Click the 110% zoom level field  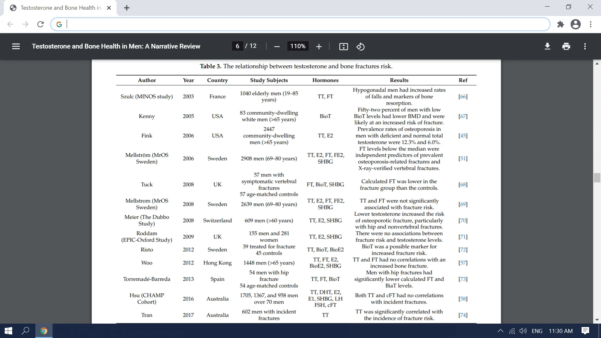click(x=298, y=46)
